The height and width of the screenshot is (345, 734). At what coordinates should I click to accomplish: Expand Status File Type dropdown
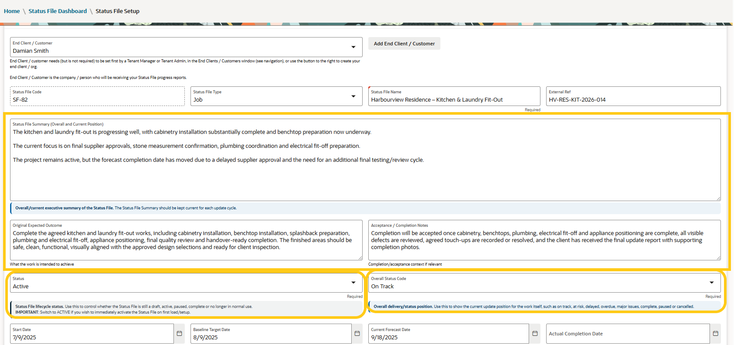pos(353,96)
